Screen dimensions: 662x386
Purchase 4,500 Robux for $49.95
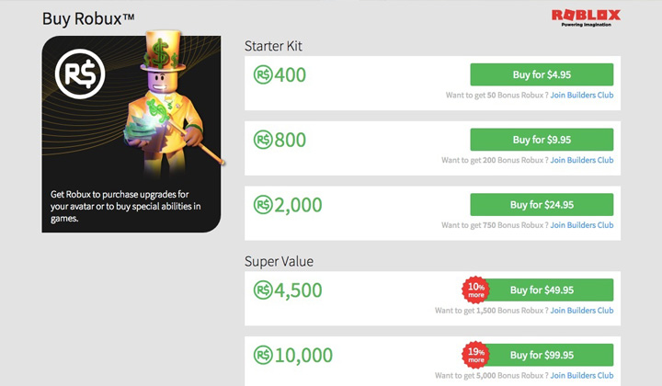coord(542,289)
